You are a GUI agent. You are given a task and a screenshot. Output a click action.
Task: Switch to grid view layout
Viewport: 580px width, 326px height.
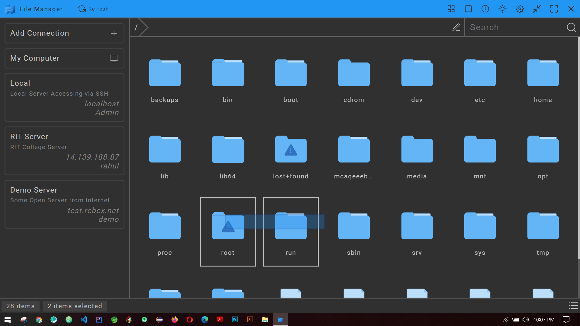click(x=451, y=9)
